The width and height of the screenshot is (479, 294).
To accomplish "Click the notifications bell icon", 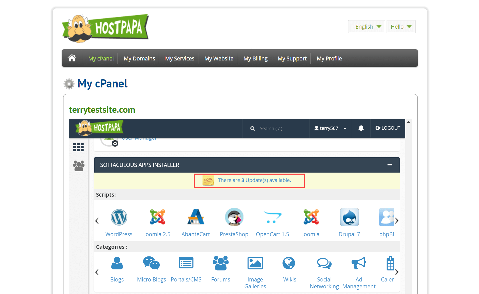I will coord(361,128).
